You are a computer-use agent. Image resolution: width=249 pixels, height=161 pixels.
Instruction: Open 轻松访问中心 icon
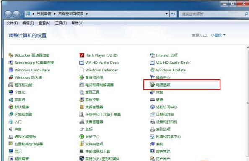153,107
